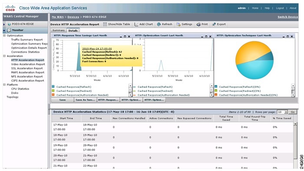The image size is (304, 171).
Task: Close the Optimization Count chart
Action: (210, 37)
